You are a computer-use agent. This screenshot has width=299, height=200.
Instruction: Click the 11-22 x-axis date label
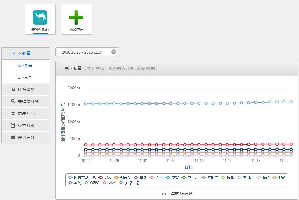[x=284, y=161]
